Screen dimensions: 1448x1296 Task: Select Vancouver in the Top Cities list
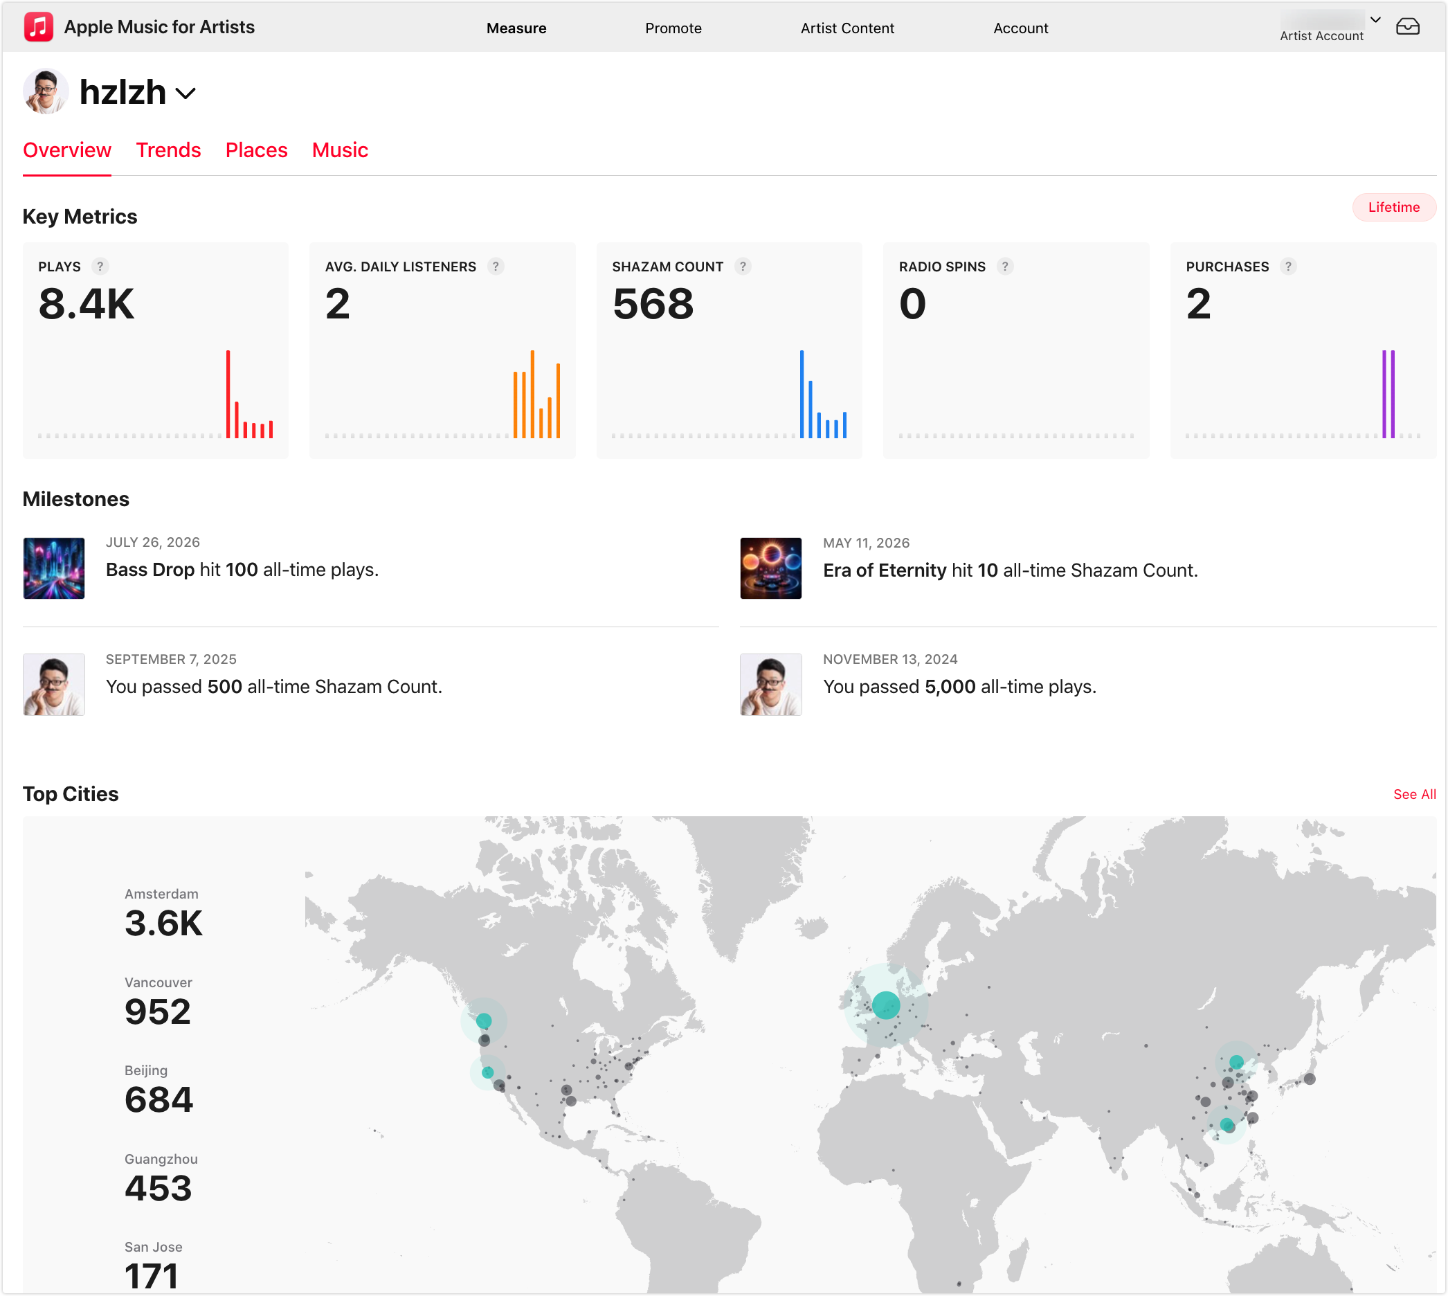point(158,1002)
